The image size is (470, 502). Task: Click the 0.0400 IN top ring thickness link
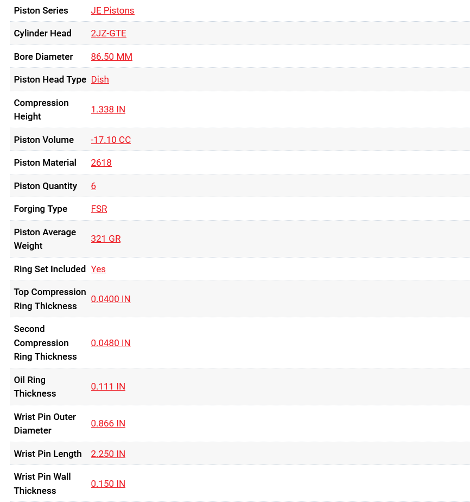pos(111,299)
